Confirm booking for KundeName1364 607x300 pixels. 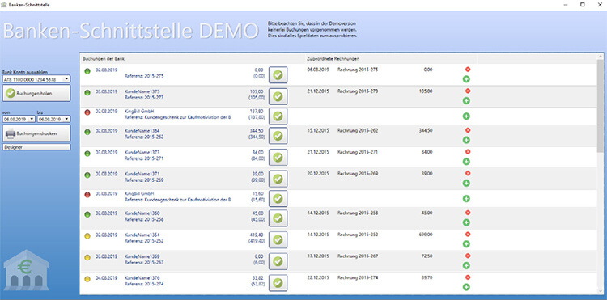278,136
